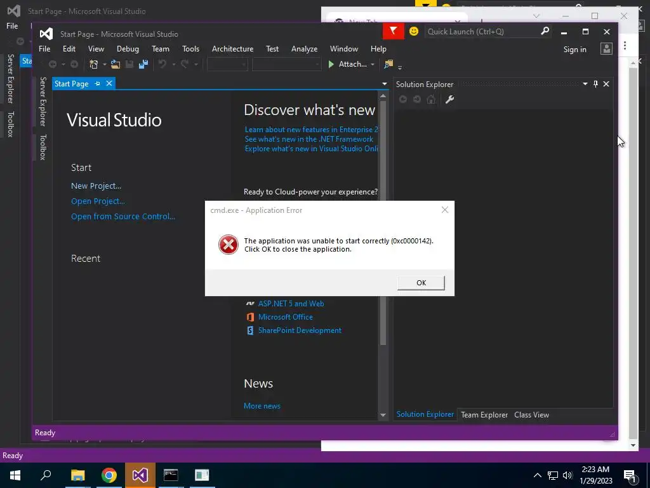Pin the Solution Explorer panel
The image size is (650, 488).
tap(595, 85)
